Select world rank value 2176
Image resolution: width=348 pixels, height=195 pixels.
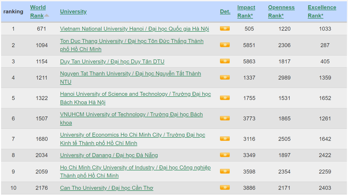pos(42,188)
